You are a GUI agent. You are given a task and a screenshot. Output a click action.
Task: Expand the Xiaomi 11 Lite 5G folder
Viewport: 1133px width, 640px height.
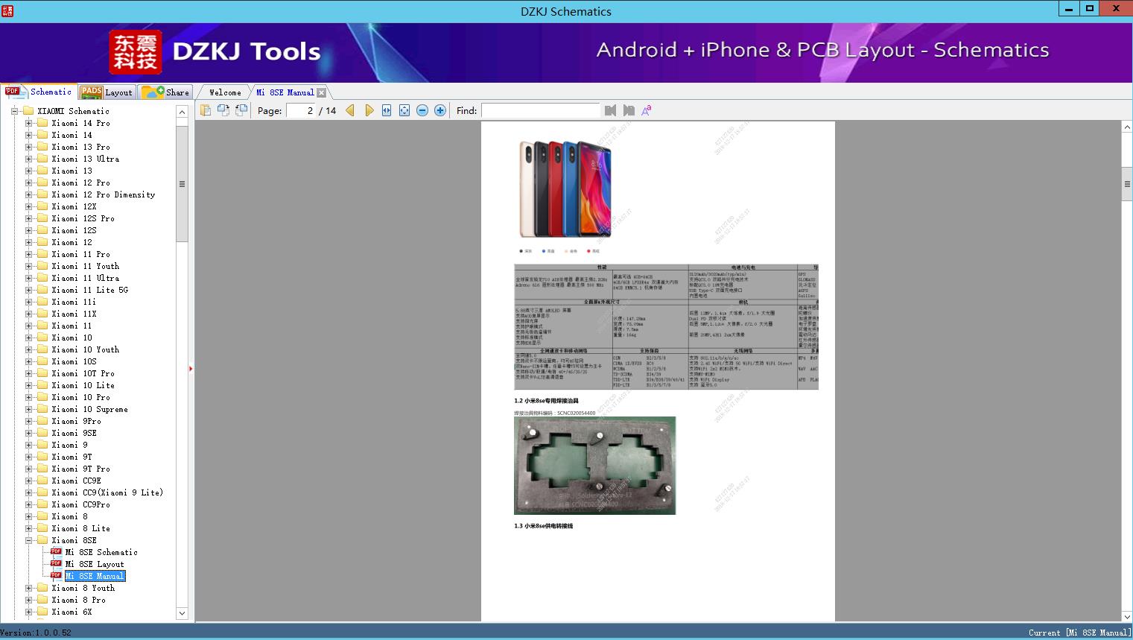pos(28,290)
